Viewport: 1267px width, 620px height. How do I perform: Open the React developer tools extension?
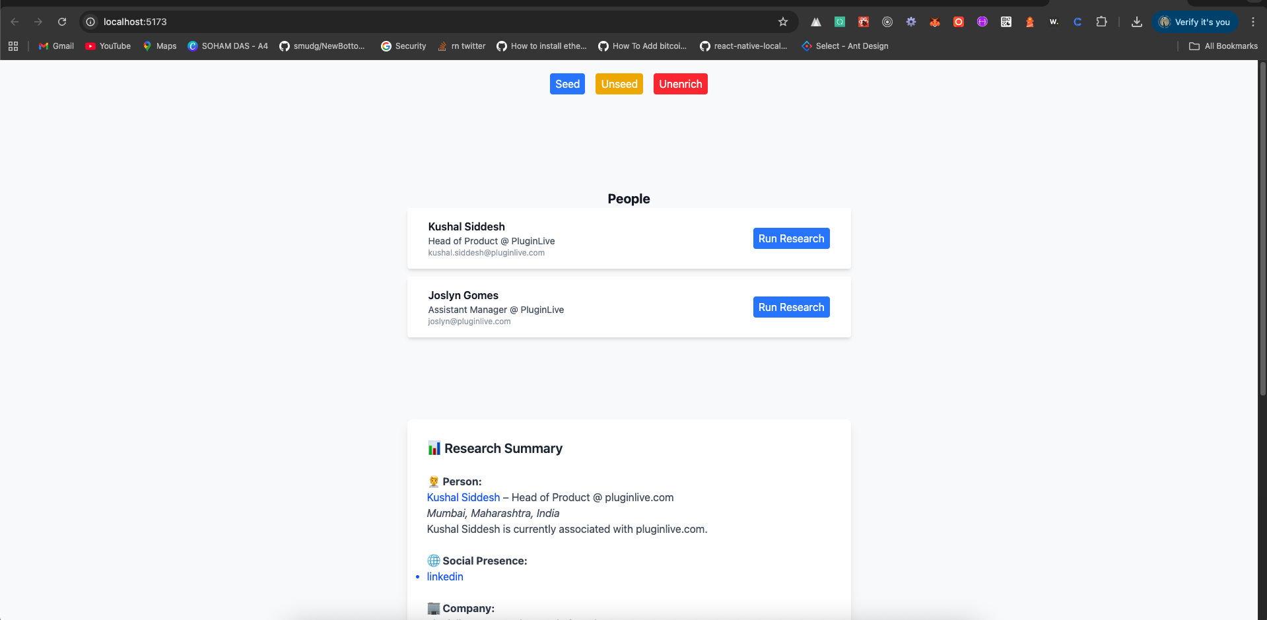click(x=864, y=22)
